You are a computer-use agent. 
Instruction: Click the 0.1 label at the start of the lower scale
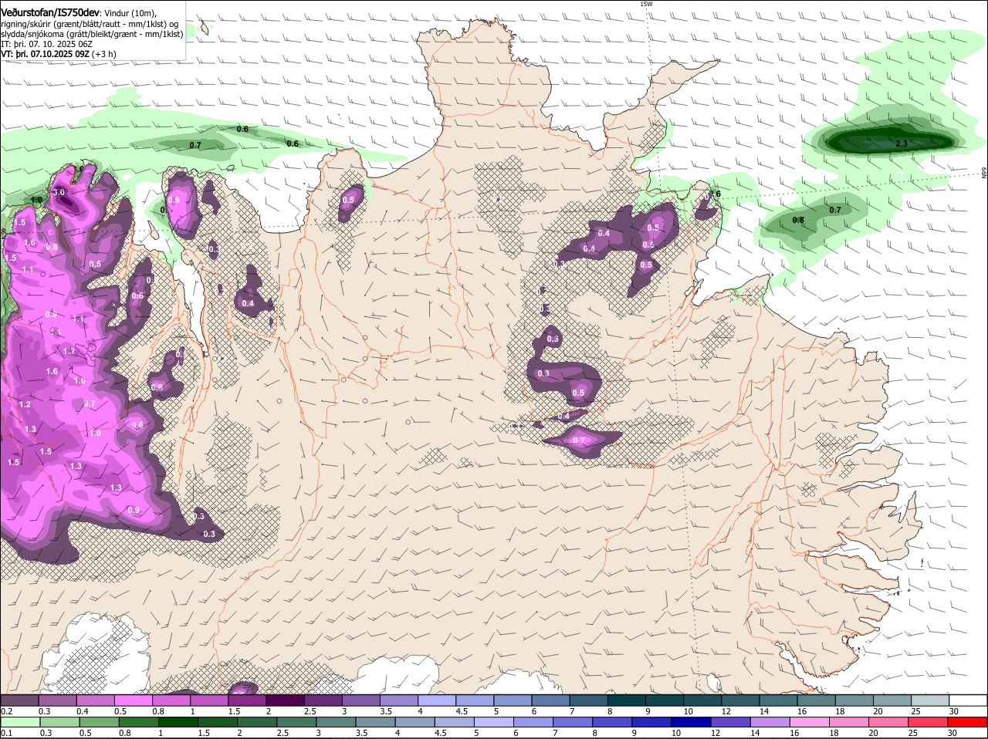click(x=6, y=733)
